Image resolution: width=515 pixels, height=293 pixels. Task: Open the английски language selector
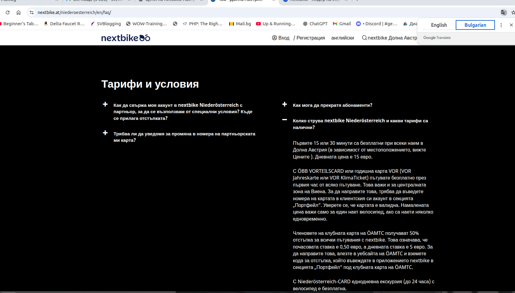[342, 38]
